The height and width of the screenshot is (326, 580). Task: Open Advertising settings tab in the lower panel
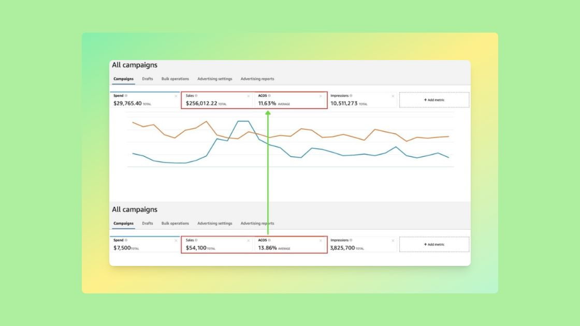[214, 224]
